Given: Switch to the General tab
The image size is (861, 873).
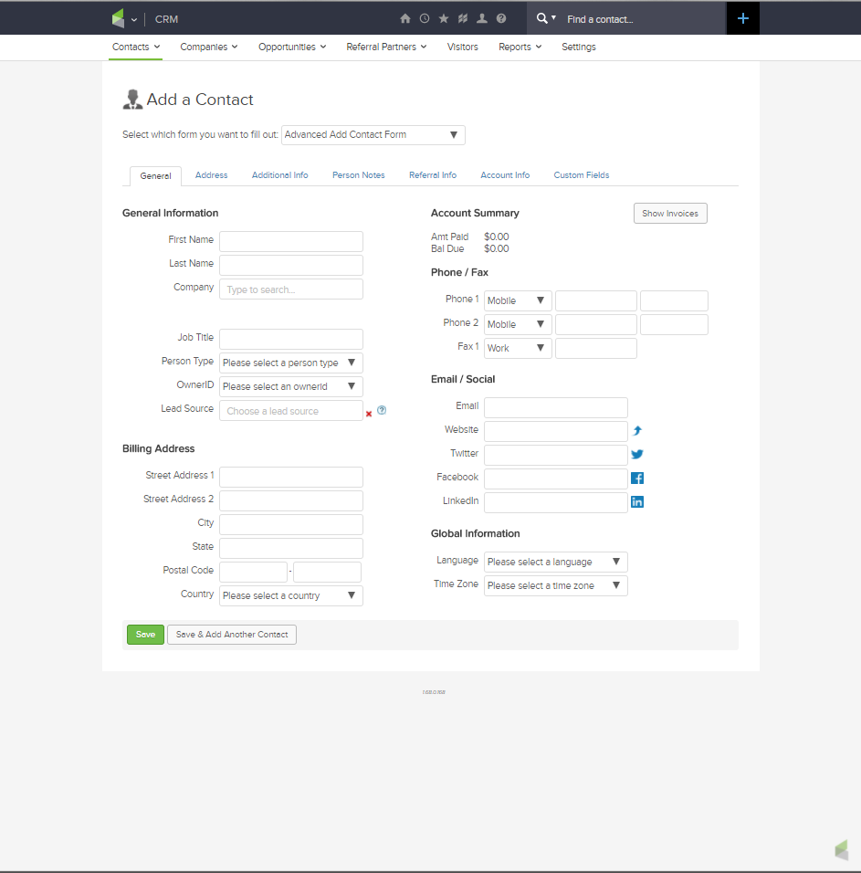Looking at the screenshot, I should [155, 176].
